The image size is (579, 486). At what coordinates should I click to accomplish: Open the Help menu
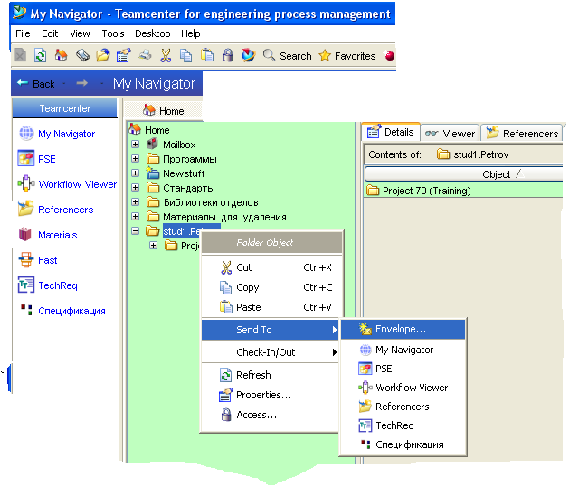coord(191,33)
